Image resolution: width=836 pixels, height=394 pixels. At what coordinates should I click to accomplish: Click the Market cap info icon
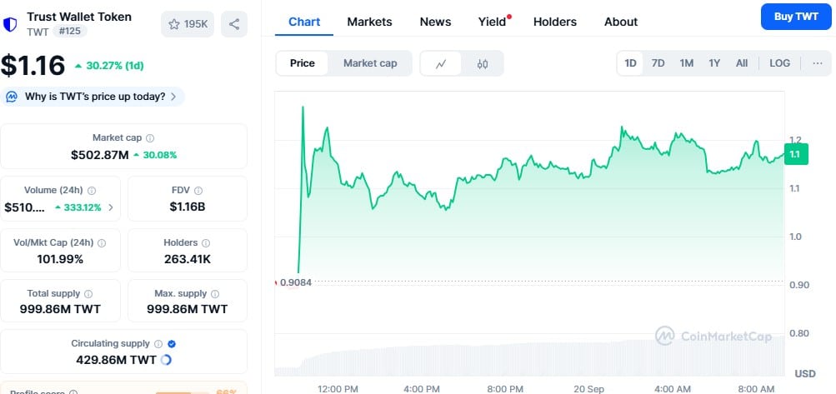pyautogui.click(x=150, y=138)
